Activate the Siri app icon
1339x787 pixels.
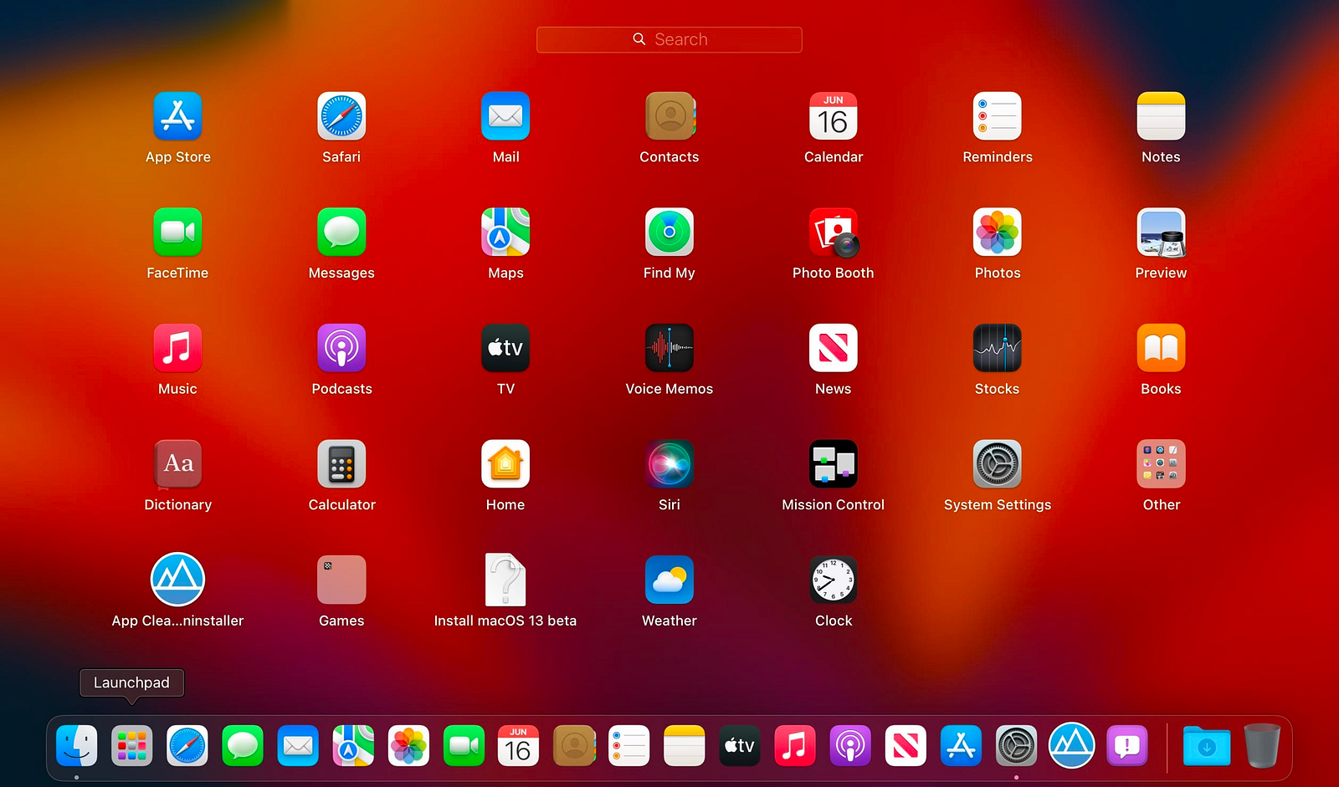[x=669, y=463]
